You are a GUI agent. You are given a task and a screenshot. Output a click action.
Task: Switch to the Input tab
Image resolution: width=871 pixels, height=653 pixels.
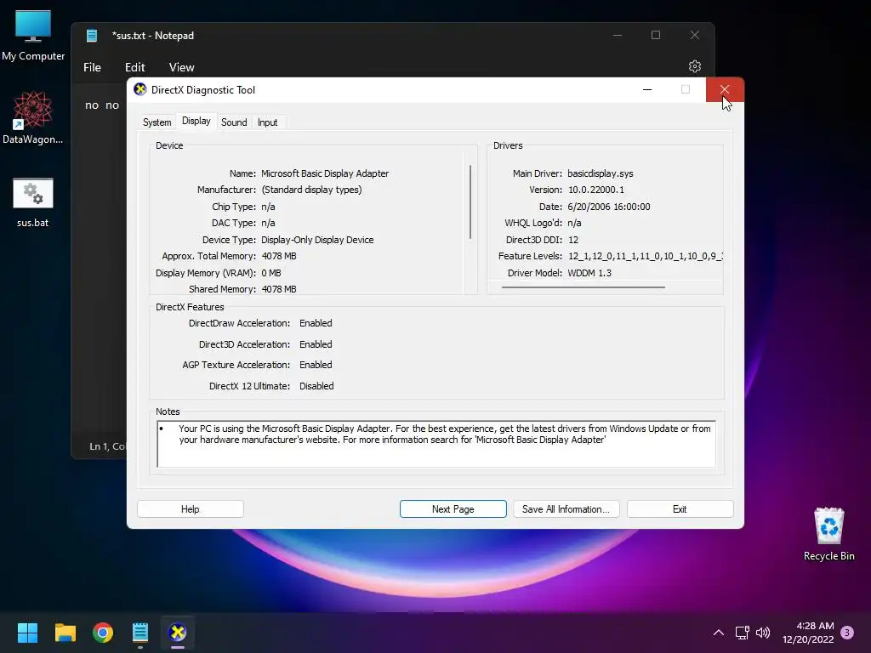pyautogui.click(x=267, y=122)
